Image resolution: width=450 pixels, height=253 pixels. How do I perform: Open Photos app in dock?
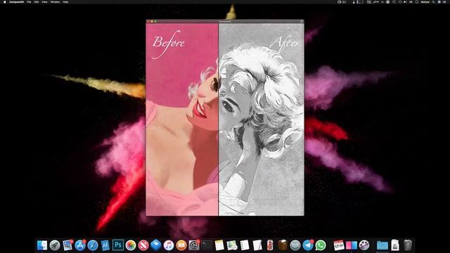click(x=131, y=245)
